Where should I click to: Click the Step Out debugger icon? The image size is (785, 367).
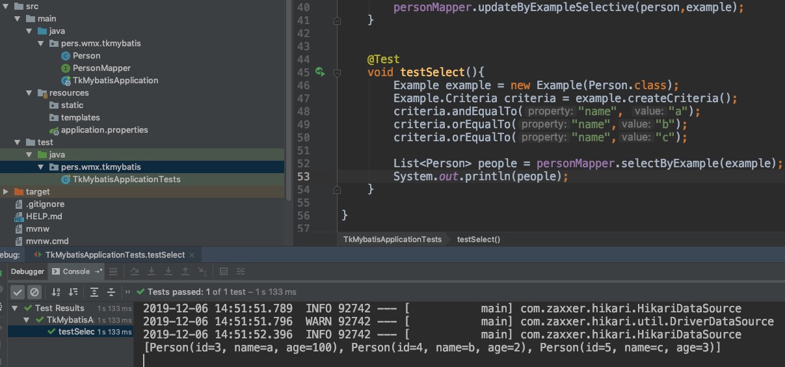185,271
